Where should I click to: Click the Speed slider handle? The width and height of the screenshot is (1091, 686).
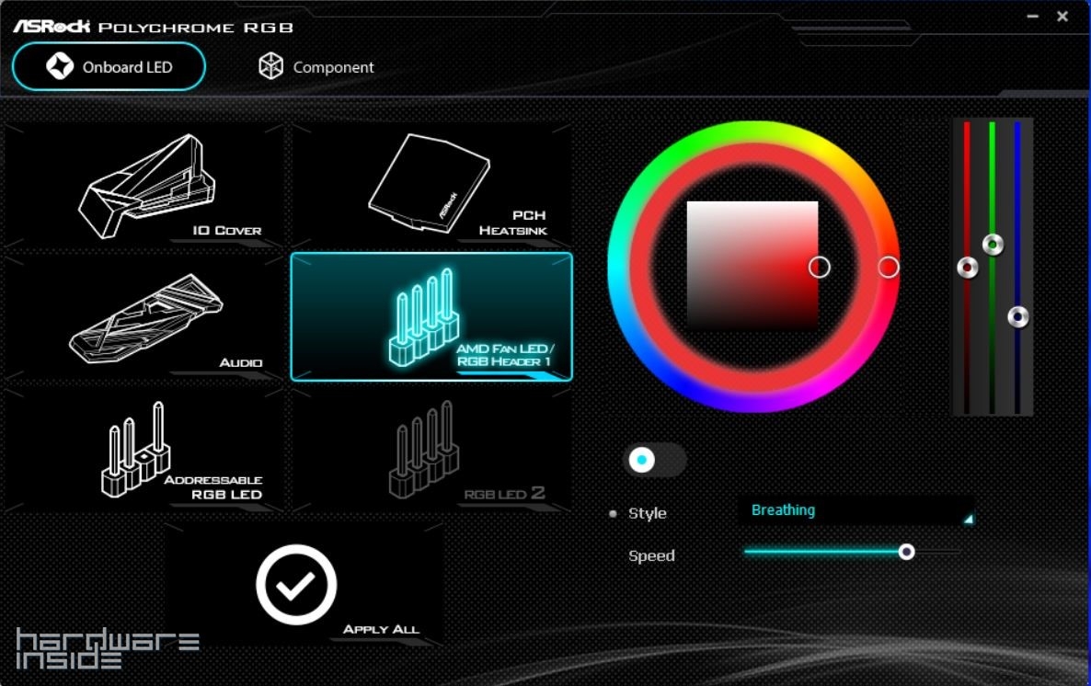coord(906,552)
